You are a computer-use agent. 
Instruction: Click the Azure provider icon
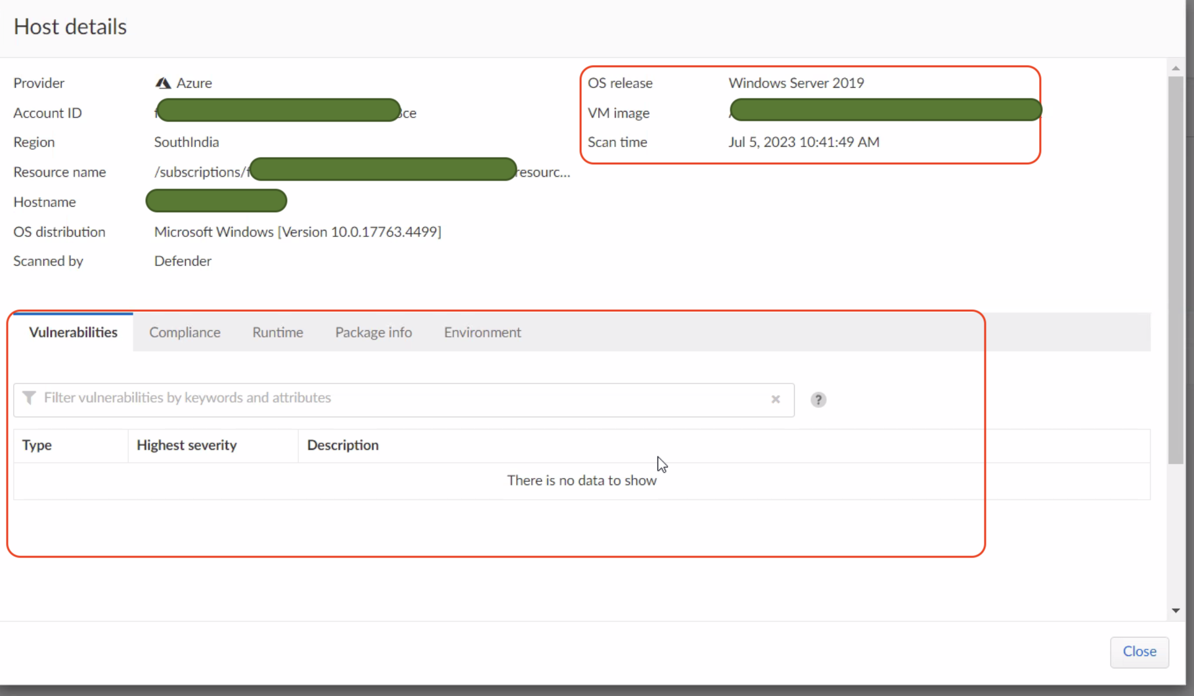(163, 83)
